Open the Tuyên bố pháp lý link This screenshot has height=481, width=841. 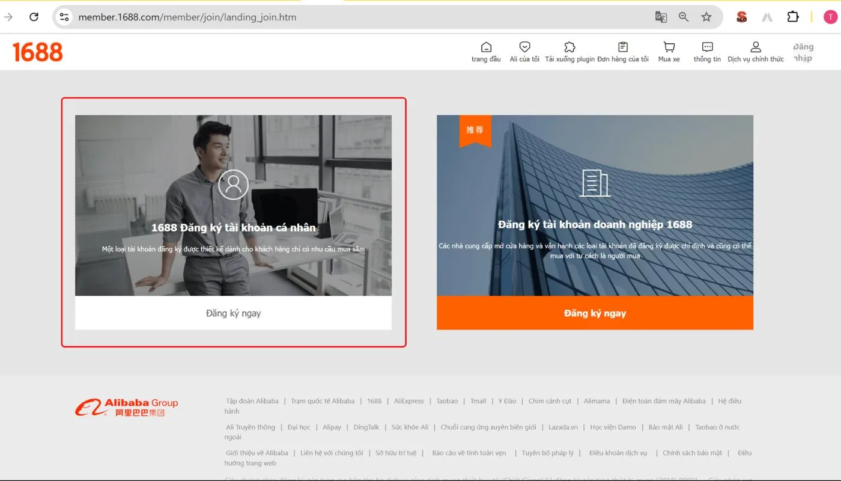pos(548,453)
